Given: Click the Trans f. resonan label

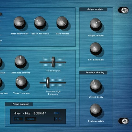Looking at the screenshot, I should pyautogui.click(x=21, y=93).
